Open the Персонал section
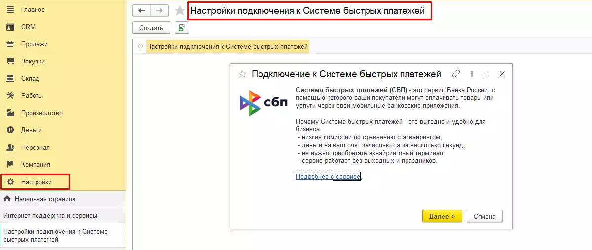592x250 pixels. (35, 147)
